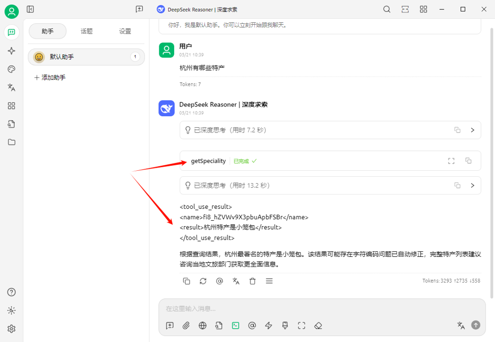Switch to the 设置 tab
This screenshot has width=495, height=342.
(125, 31)
